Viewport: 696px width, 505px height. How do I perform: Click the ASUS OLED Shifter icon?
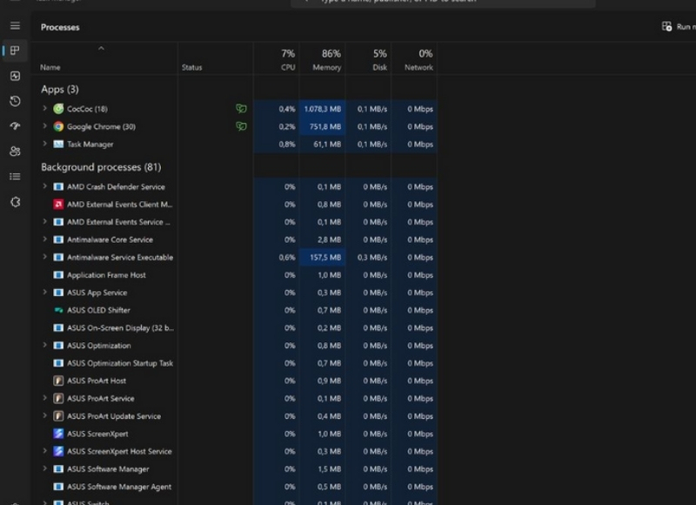58,310
